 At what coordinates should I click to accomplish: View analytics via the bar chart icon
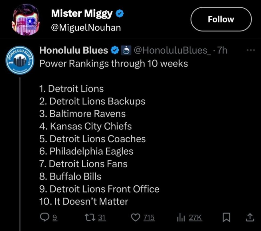tap(181, 217)
